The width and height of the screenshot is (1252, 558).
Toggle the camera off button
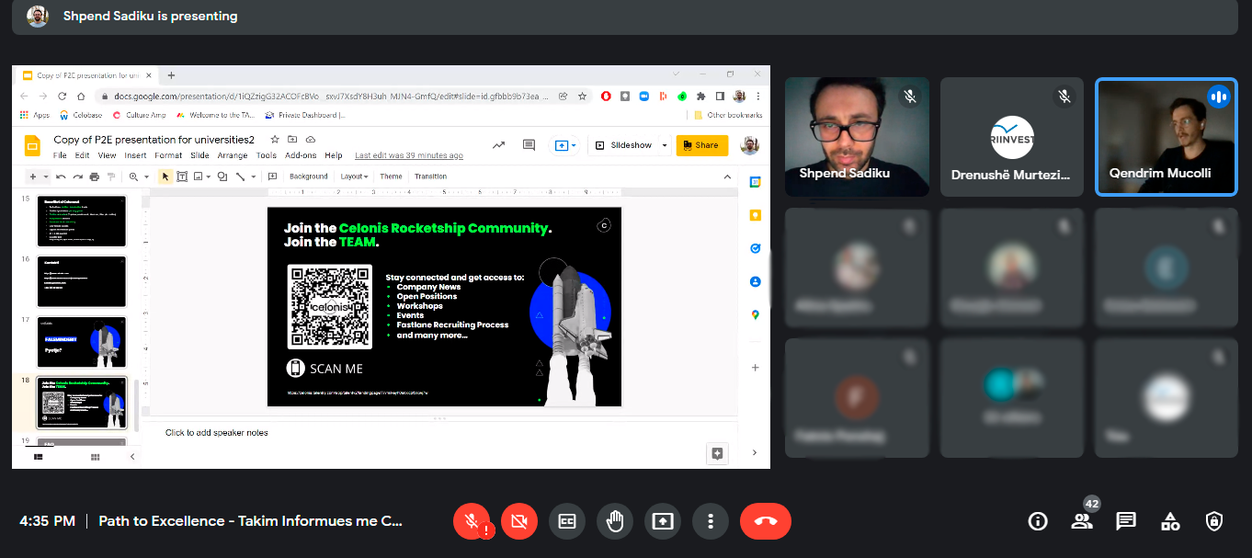[518, 521]
